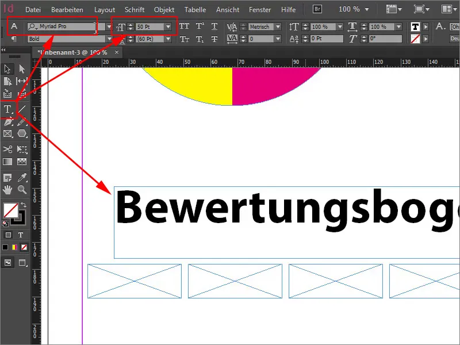Swap fill and stroke colors

pos(24,205)
